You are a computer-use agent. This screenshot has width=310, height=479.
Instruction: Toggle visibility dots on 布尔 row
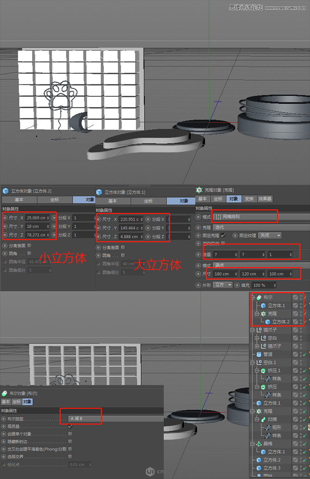coord(301,297)
